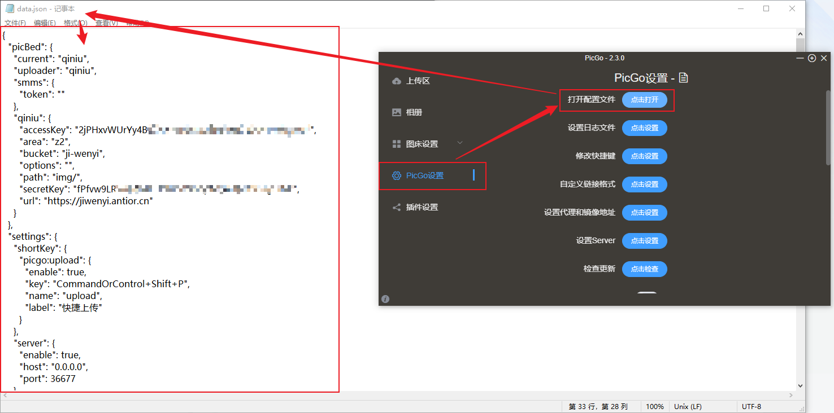Open 插件设置 via its share icon
834x413 pixels.
397,207
